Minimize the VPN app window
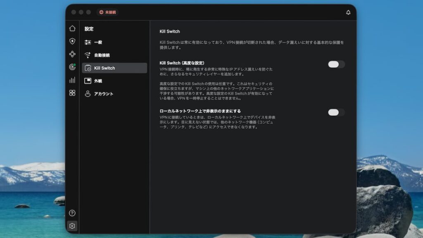This screenshot has width=423, height=238. click(81, 12)
